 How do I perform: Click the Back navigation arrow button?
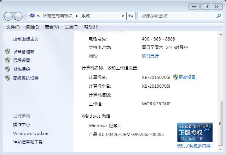8,16
